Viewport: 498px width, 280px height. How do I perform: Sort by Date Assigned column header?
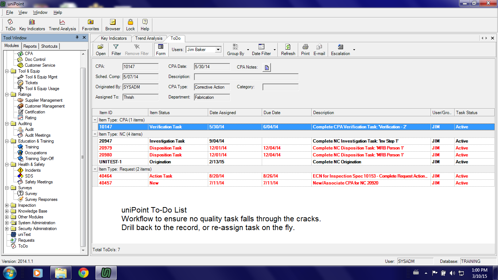coord(235,113)
